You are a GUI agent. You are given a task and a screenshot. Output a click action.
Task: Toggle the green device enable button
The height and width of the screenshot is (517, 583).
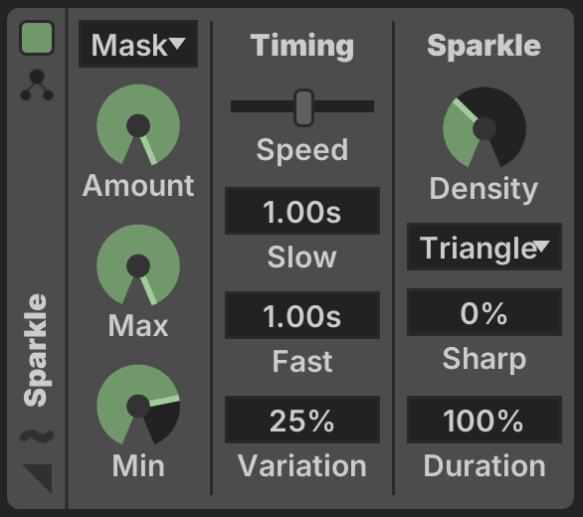[x=37, y=38]
